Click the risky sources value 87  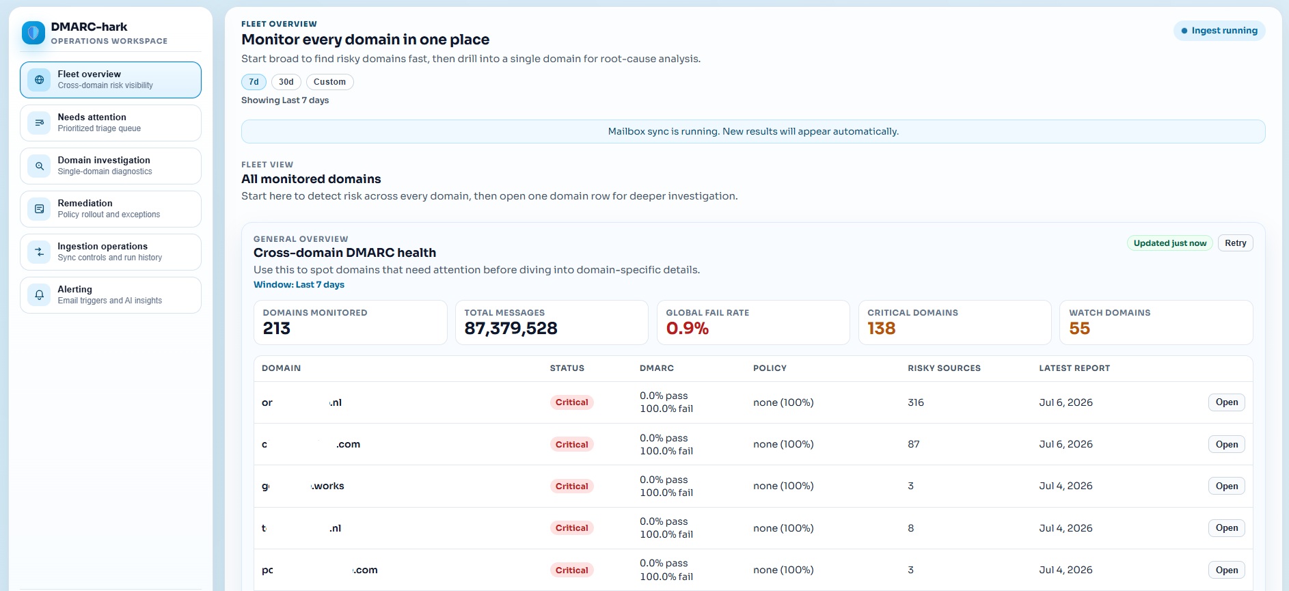914,444
